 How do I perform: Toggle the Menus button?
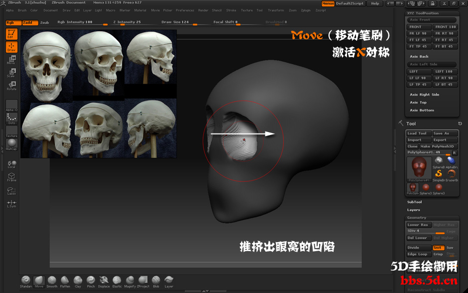pyautogui.click(x=328, y=3)
